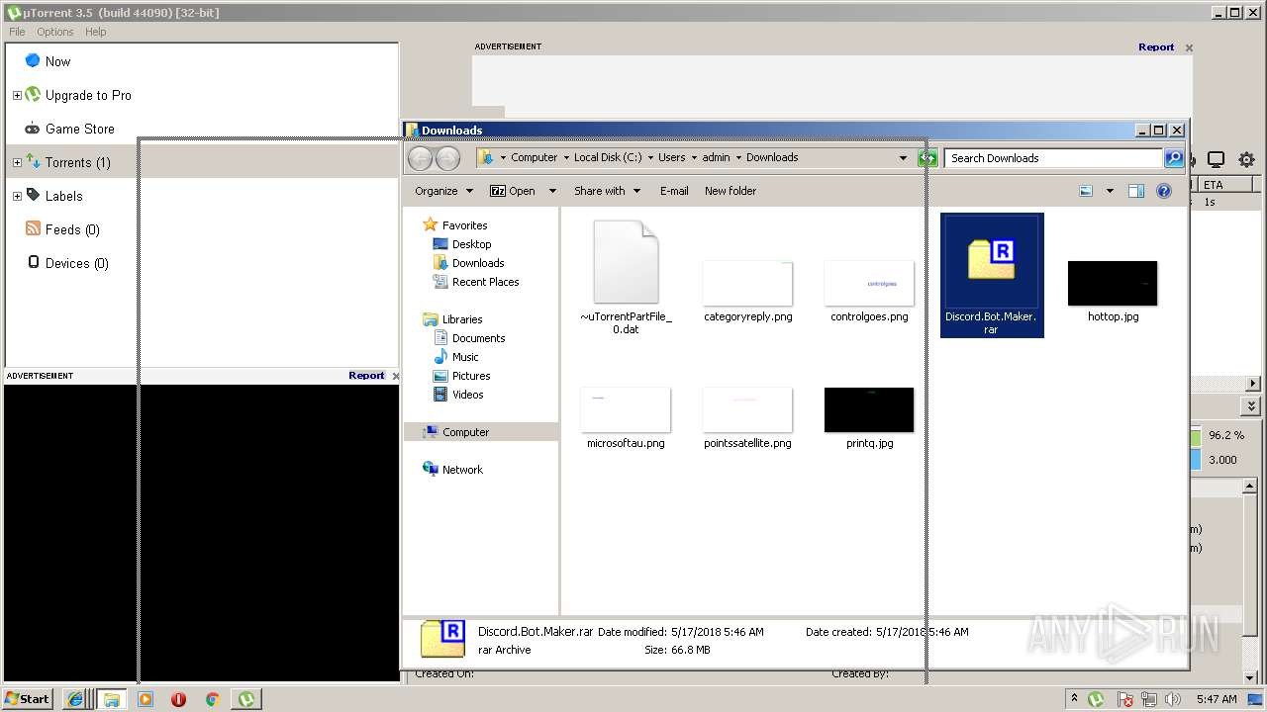Expand the Torrents tree node
This screenshot has height=712, width=1267.
click(x=17, y=163)
